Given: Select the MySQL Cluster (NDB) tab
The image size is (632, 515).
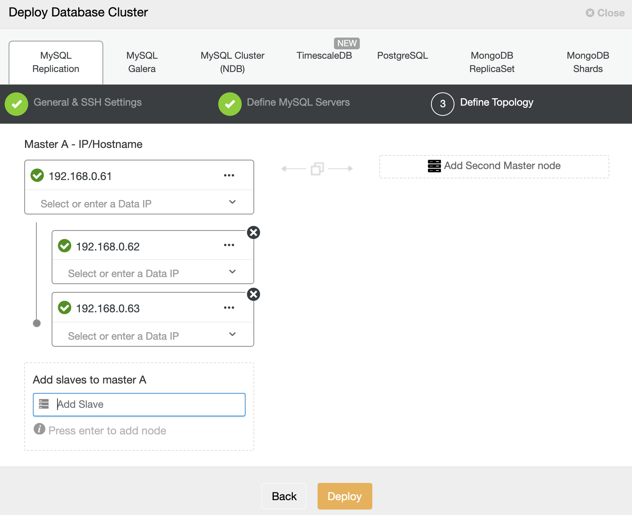Looking at the screenshot, I should (232, 62).
